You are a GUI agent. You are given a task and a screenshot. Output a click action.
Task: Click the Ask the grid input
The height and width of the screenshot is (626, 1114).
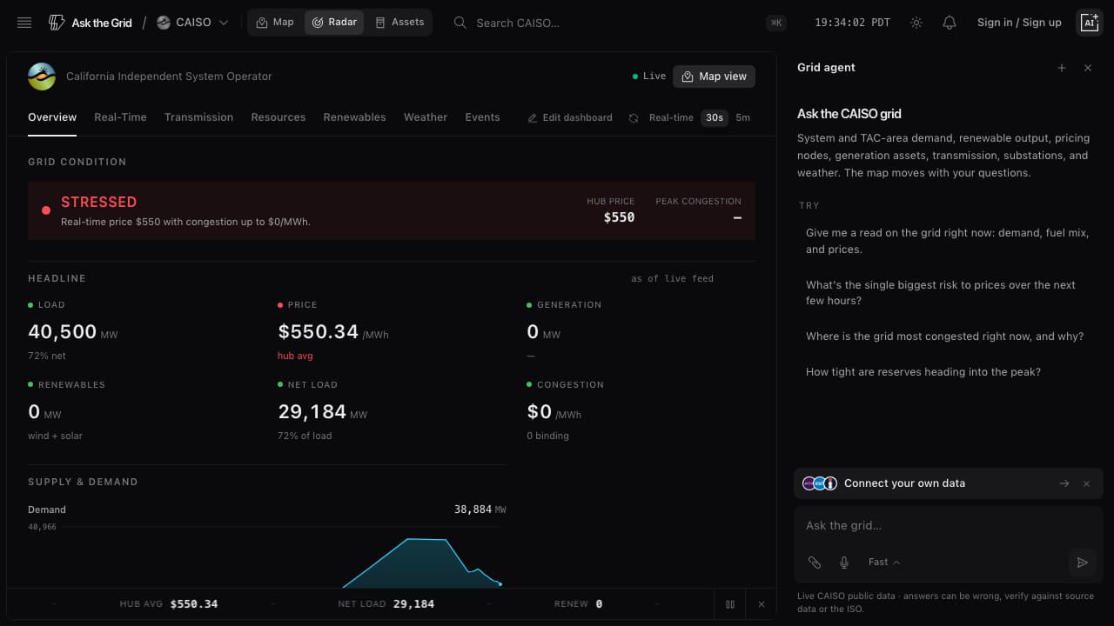(948, 525)
